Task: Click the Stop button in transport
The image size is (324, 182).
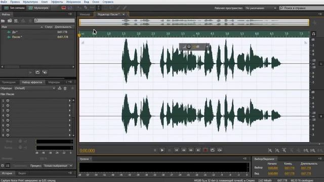Action: pyautogui.click(x=155, y=150)
